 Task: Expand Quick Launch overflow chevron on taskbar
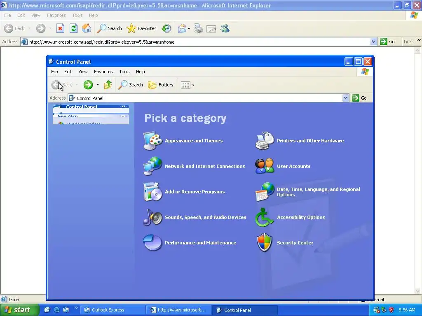(76, 308)
